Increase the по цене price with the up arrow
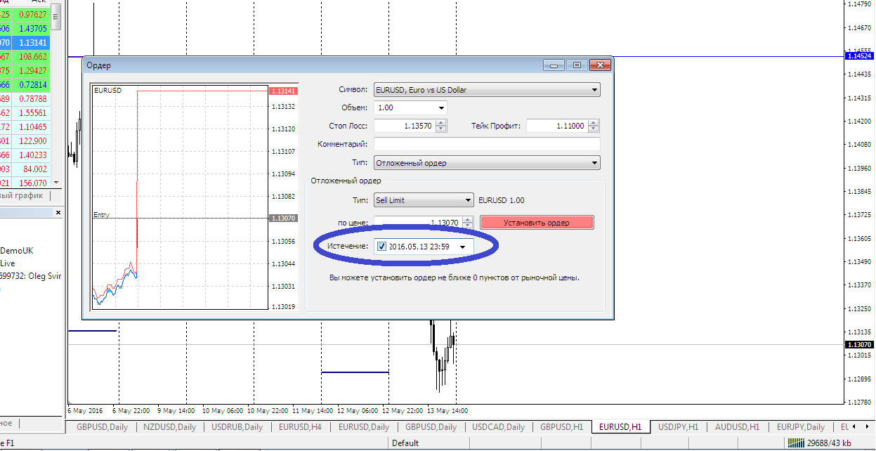The width and height of the screenshot is (876, 451). [469, 219]
